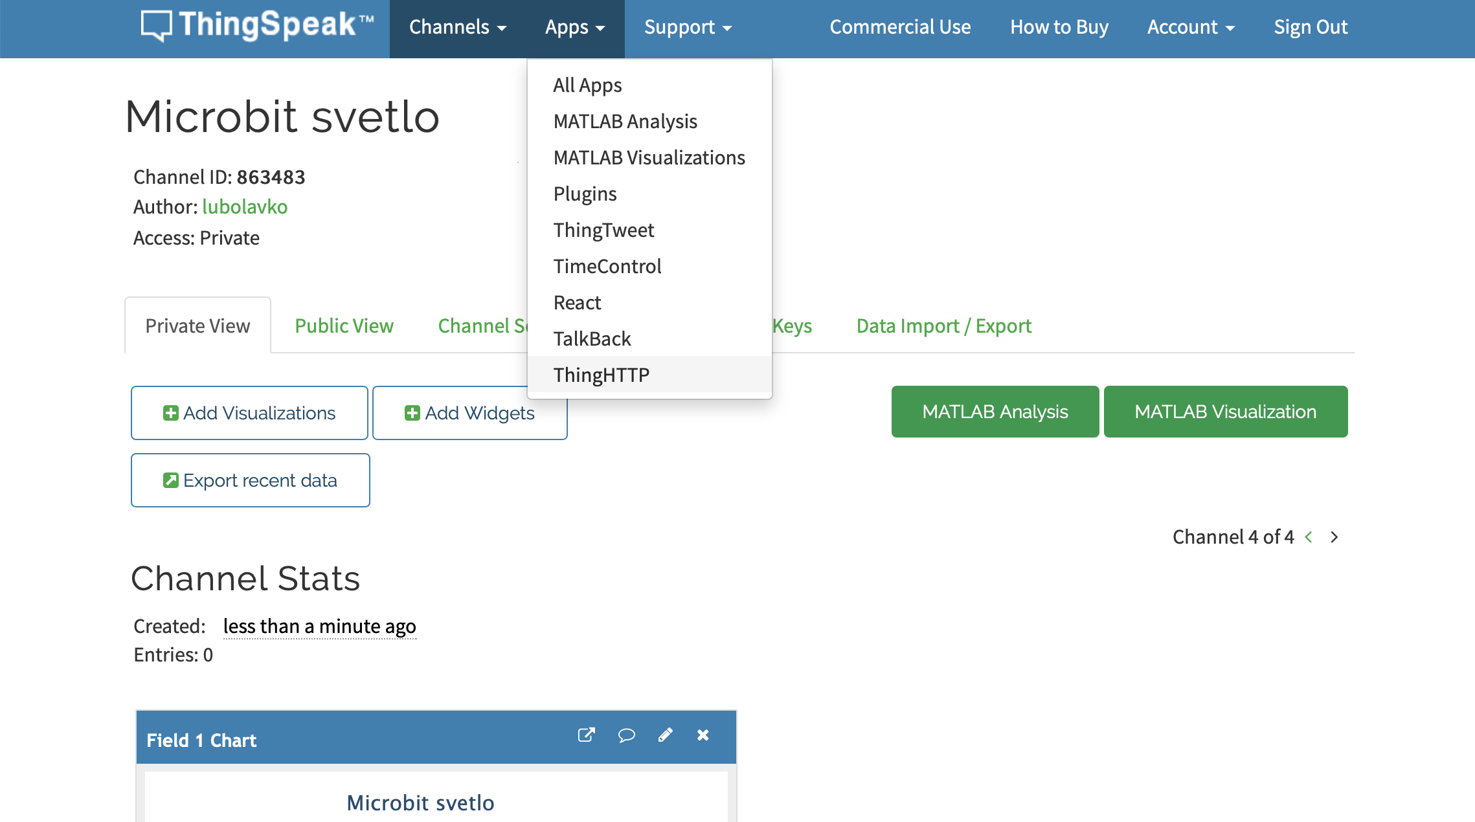Go to the previous channel arrow
Viewport: 1475px width, 822px height.
[x=1309, y=537]
